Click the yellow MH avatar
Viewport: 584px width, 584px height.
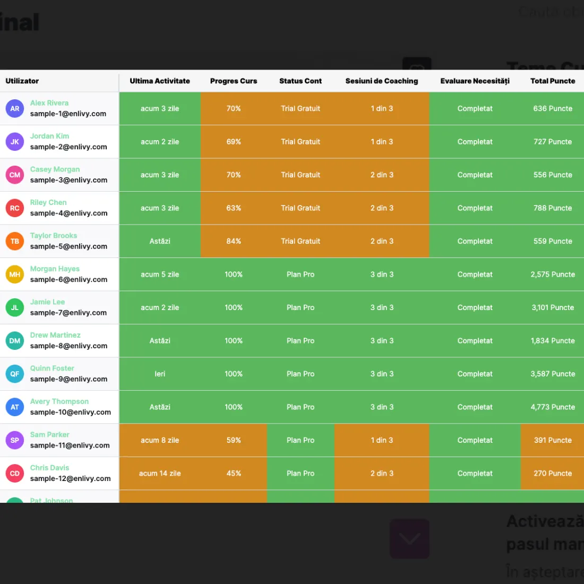(x=14, y=274)
